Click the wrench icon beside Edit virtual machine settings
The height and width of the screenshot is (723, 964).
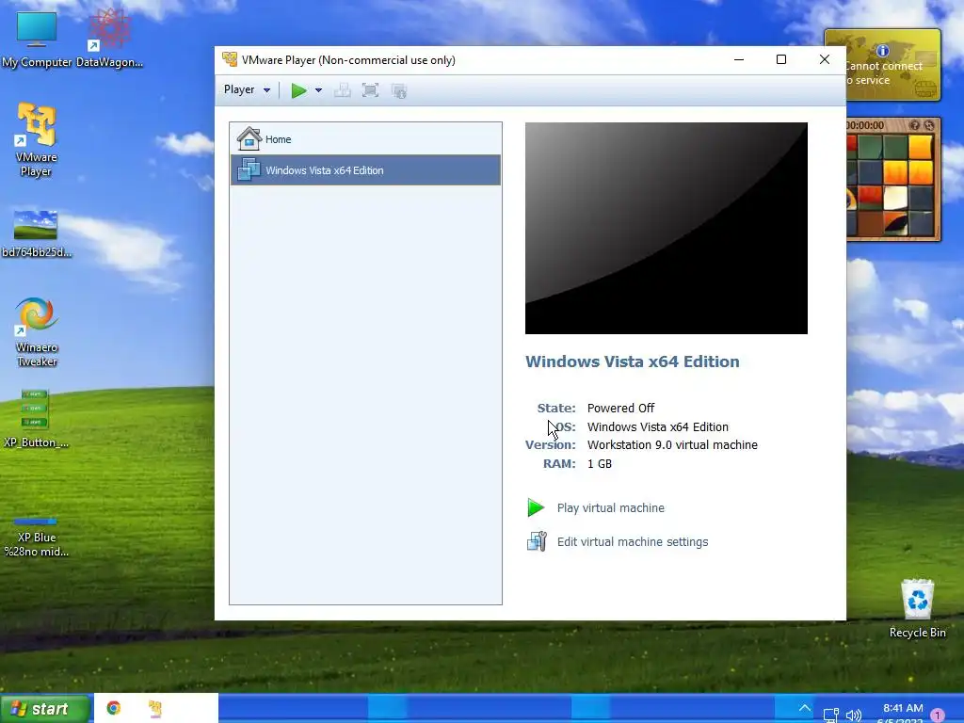click(x=537, y=541)
